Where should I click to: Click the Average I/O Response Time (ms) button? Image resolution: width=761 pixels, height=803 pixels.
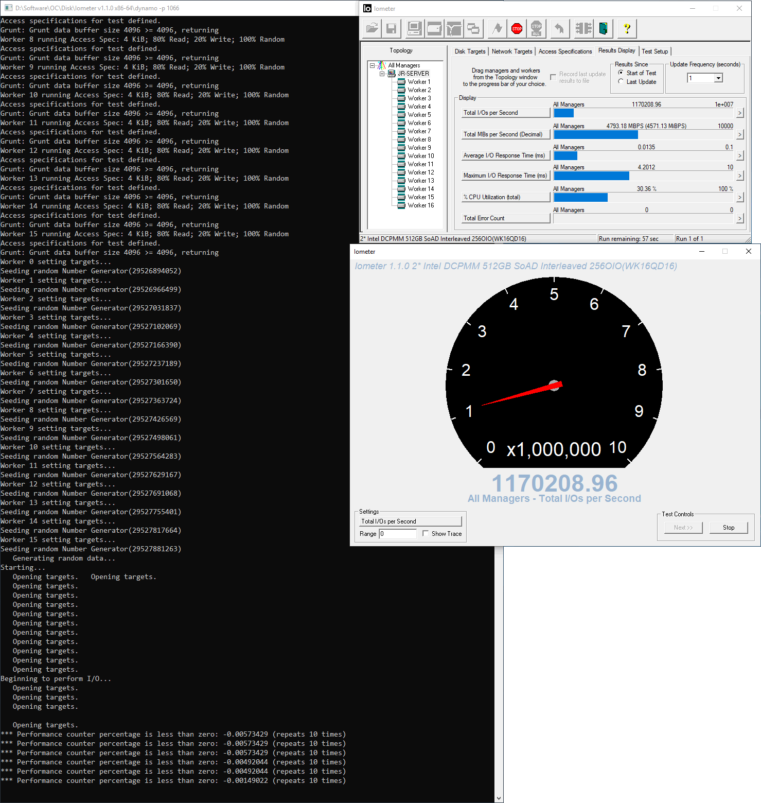point(506,155)
